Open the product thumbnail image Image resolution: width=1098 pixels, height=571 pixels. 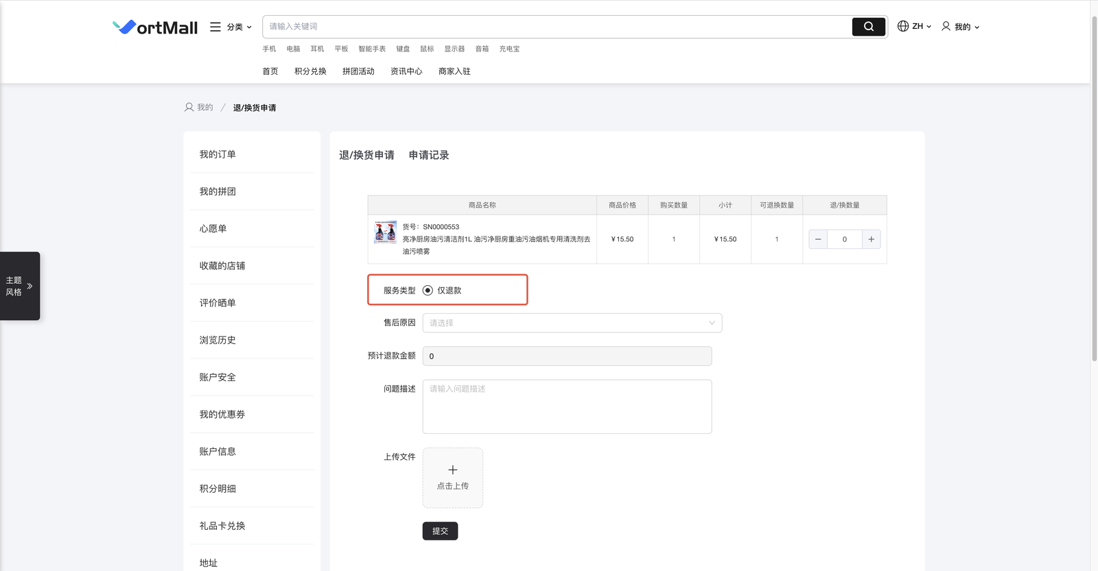point(385,232)
